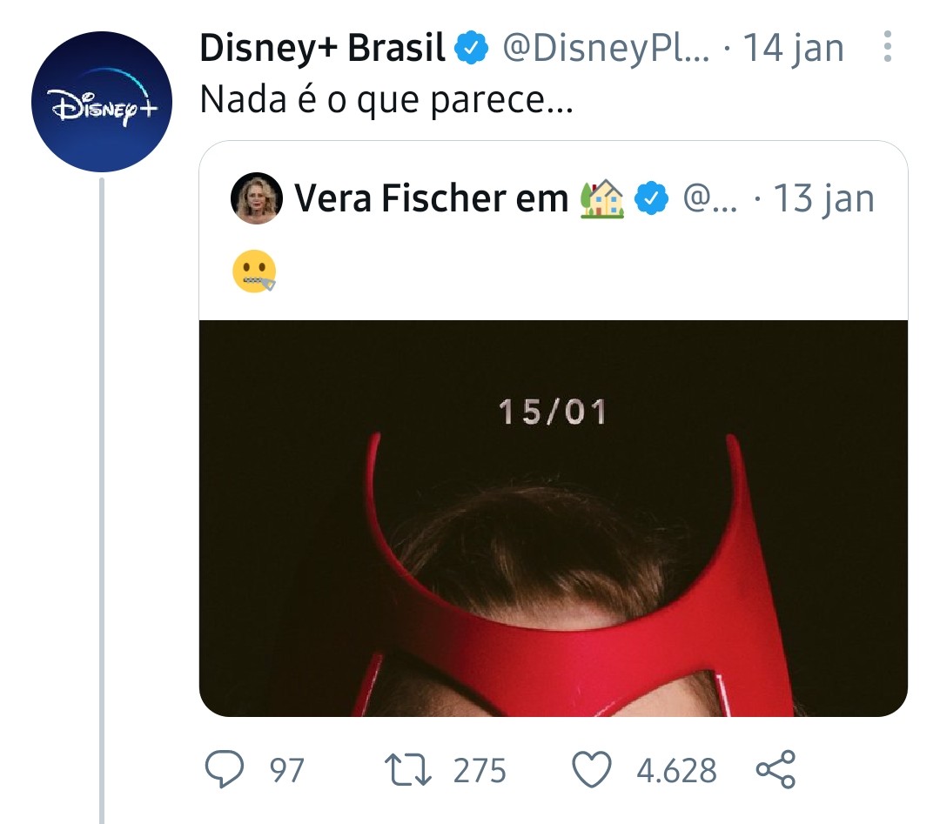Open the quoted tweet's 13 jan date
The height and width of the screenshot is (824, 940).
pyautogui.click(x=823, y=198)
